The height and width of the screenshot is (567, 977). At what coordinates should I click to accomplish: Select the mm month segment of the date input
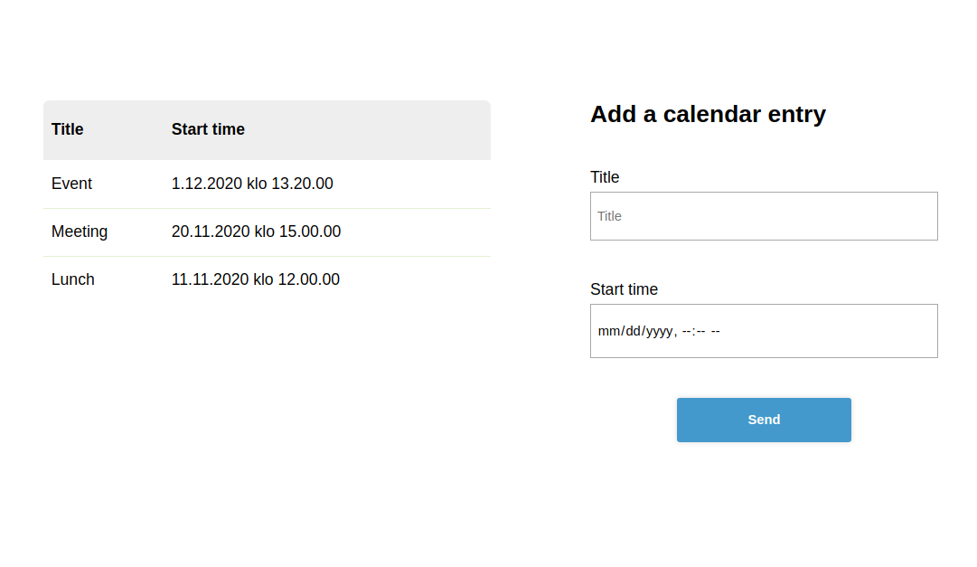pyautogui.click(x=607, y=331)
